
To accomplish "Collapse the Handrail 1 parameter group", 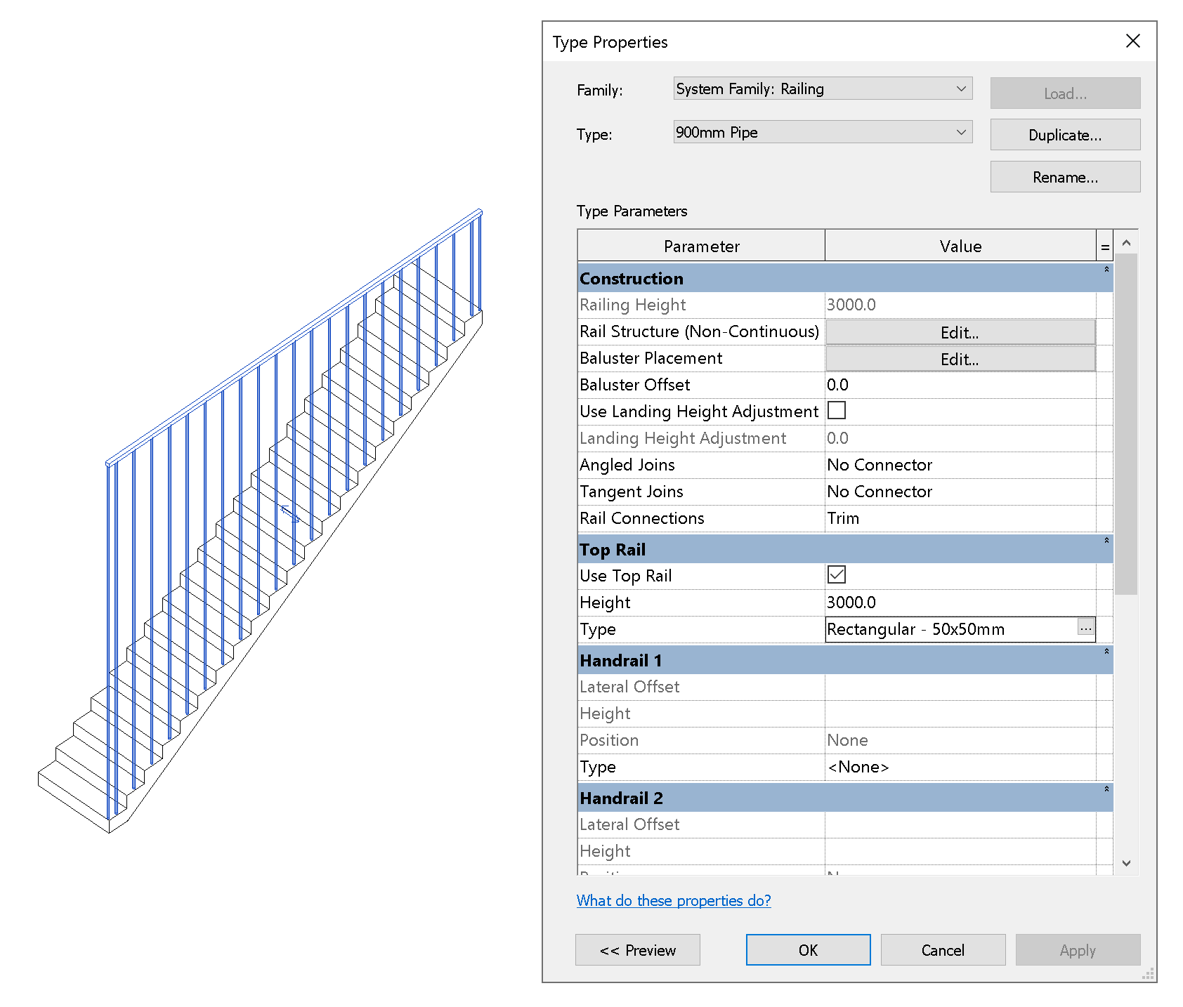I will pyautogui.click(x=1107, y=650).
